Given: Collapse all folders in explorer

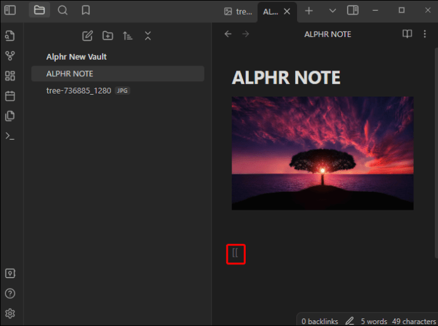Looking at the screenshot, I should 148,36.
